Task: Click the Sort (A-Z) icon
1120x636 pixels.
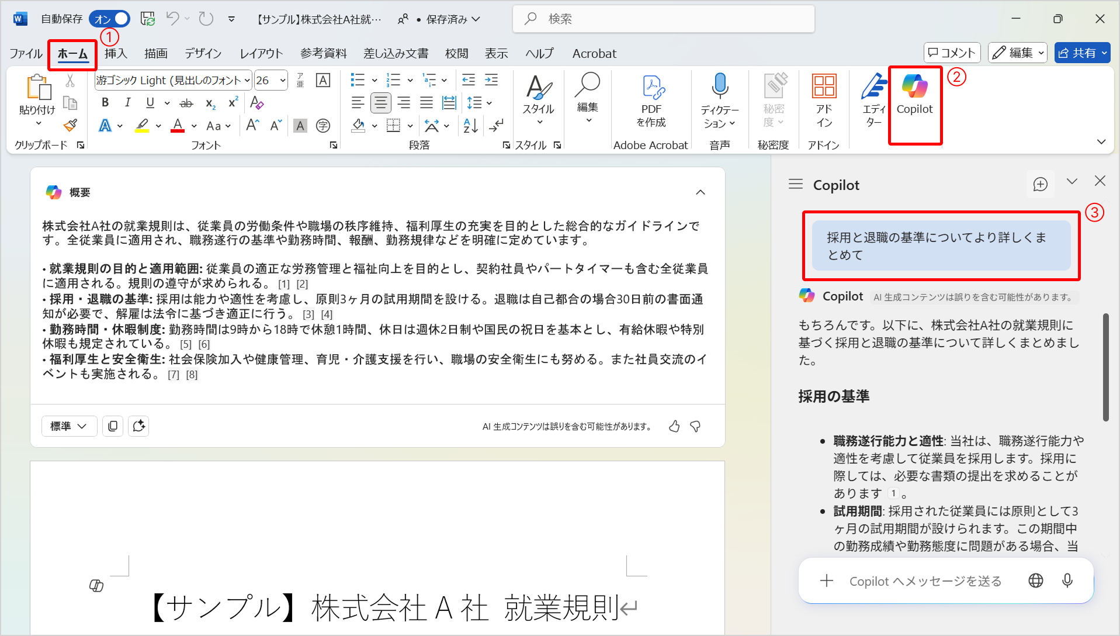Action: pyautogui.click(x=470, y=125)
